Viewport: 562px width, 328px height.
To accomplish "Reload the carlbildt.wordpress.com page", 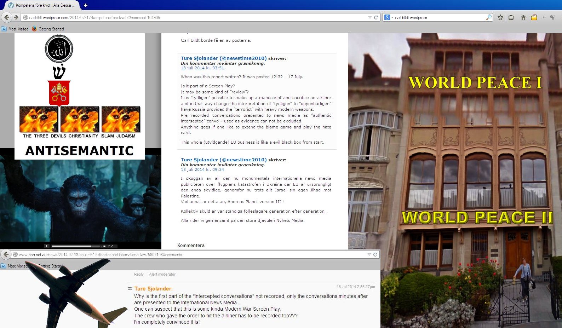I will pyautogui.click(x=376, y=17).
